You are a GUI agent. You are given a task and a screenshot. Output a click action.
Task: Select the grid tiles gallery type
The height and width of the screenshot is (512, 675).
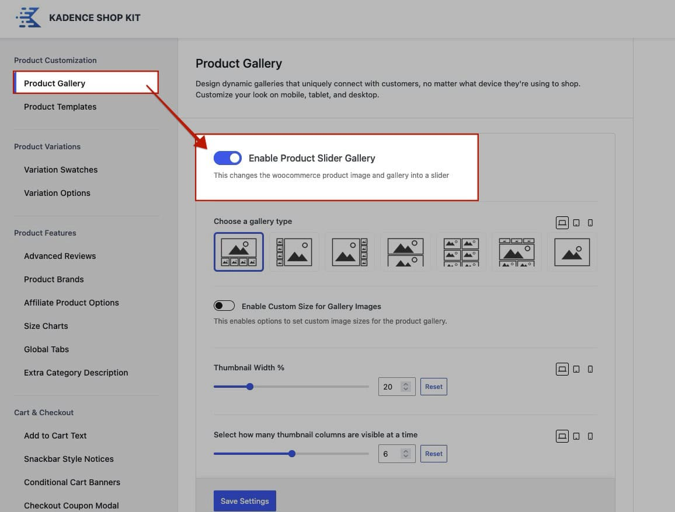pyautogui.click(x=461, y=252)
